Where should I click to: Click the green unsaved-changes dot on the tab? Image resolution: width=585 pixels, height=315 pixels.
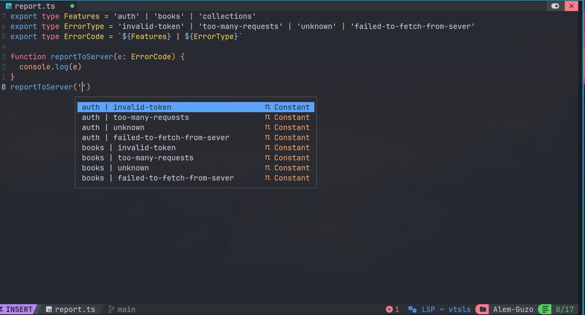[73, 6]
